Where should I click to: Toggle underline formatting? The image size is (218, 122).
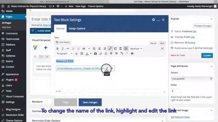click(76, 54)
